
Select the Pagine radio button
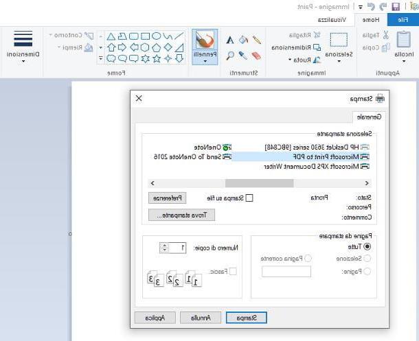coord(367,272)
